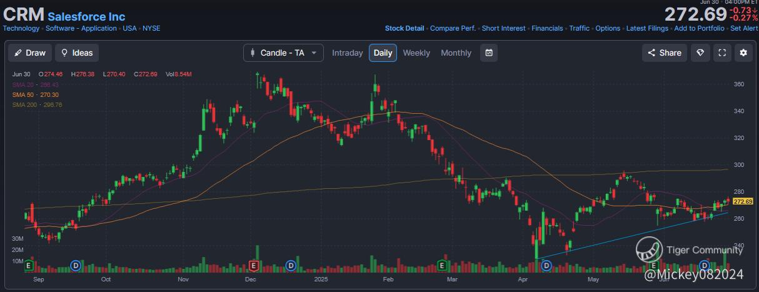Click Add to Portfolio
Image resolution: width=759 pixels, height=292 pixels.
(700, 28)
